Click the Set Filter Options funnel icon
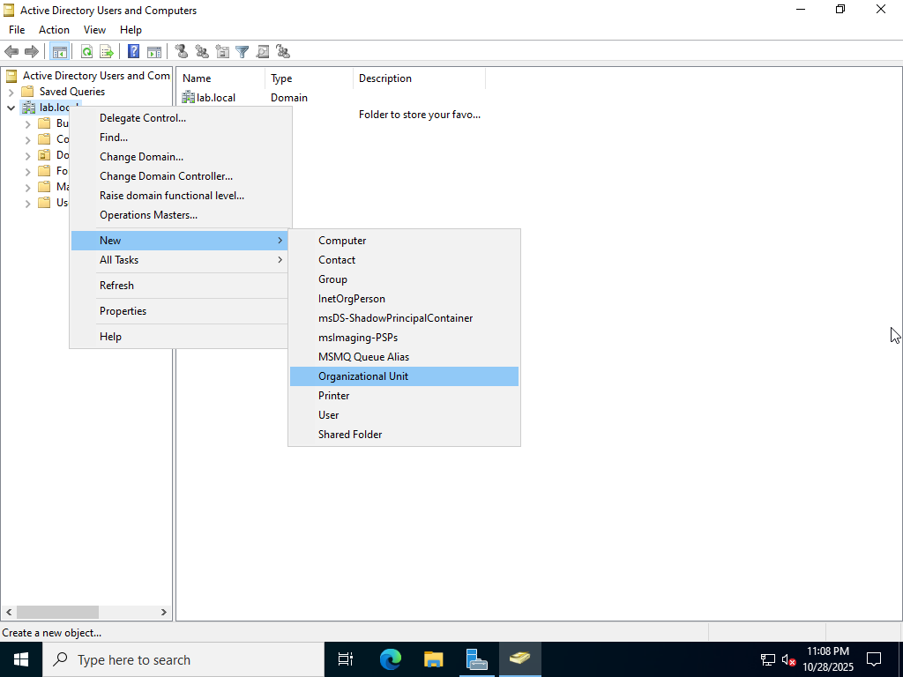This screenshot has width=903, height=677. (x=242, y=51)
